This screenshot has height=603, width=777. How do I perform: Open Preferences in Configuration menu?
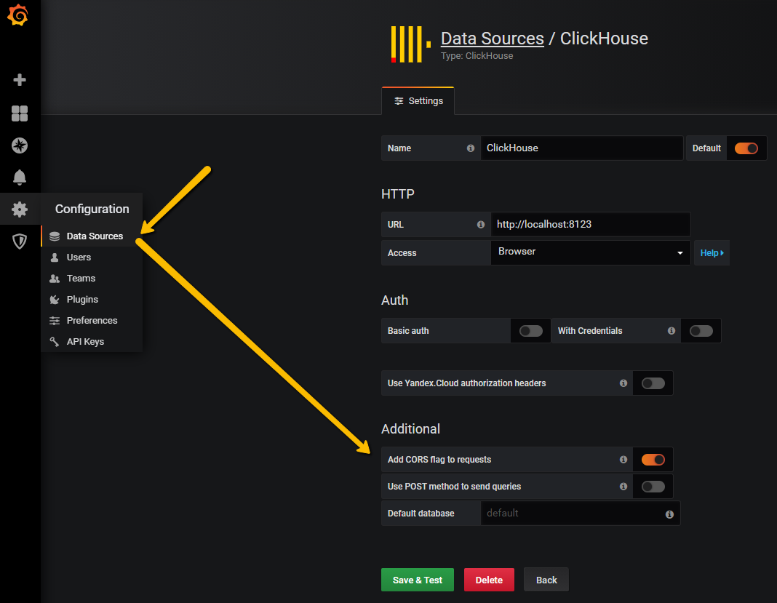(92, 321)
